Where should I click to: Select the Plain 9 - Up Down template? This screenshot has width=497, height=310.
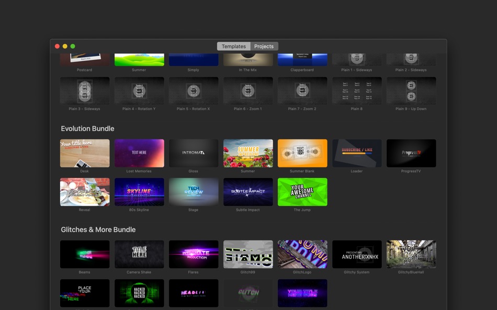(411, 91)
